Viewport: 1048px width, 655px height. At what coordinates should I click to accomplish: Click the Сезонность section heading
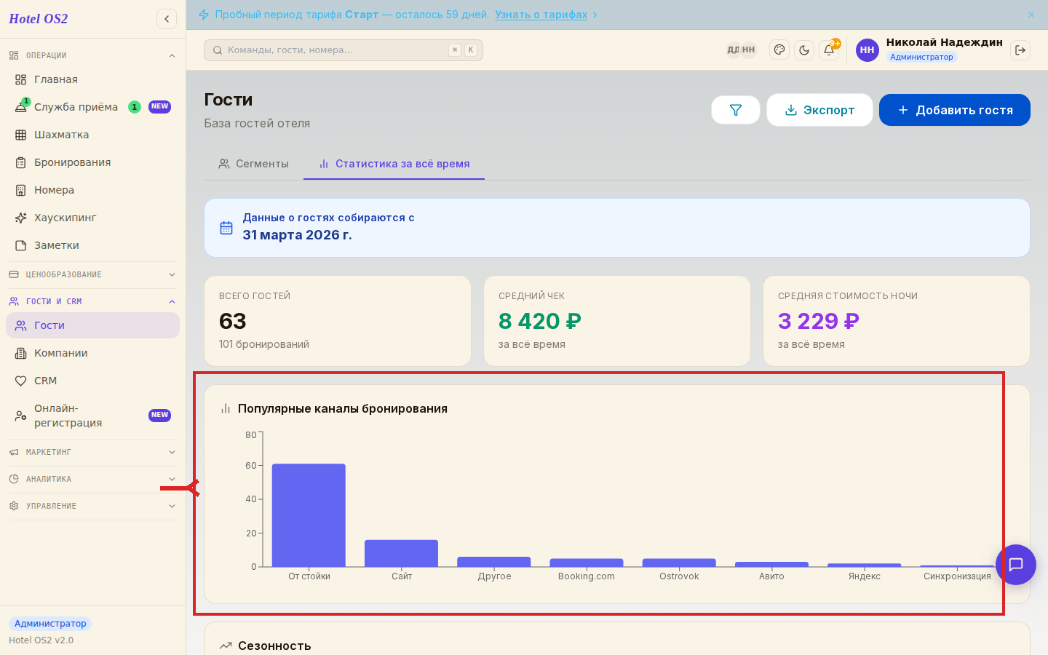[x=274, y=646]
